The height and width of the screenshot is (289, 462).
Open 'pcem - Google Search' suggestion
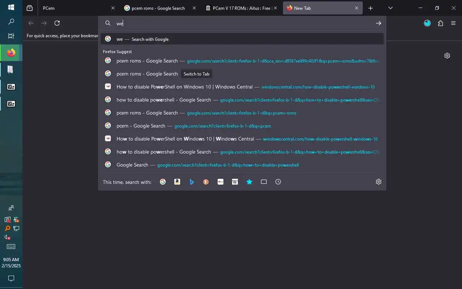[242, 126]
